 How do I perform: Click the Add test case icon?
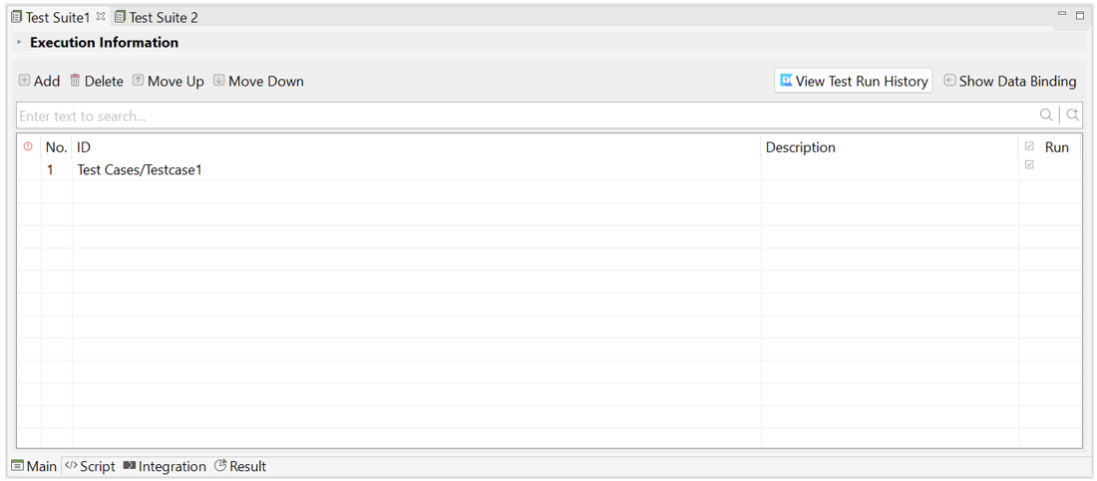25,81
